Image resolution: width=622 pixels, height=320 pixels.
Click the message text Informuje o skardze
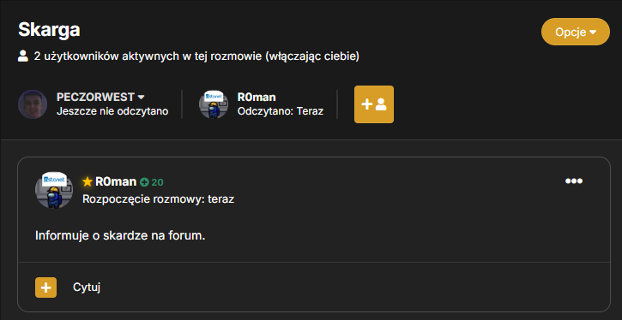click(x=120, y=236)
